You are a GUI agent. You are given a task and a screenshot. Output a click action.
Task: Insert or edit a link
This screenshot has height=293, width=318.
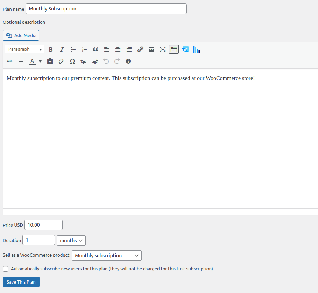coord(140,49)
